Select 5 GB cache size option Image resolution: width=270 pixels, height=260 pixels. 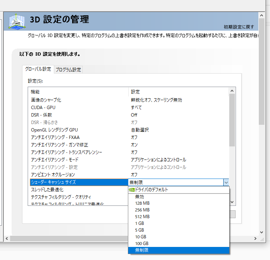[179, 230]
